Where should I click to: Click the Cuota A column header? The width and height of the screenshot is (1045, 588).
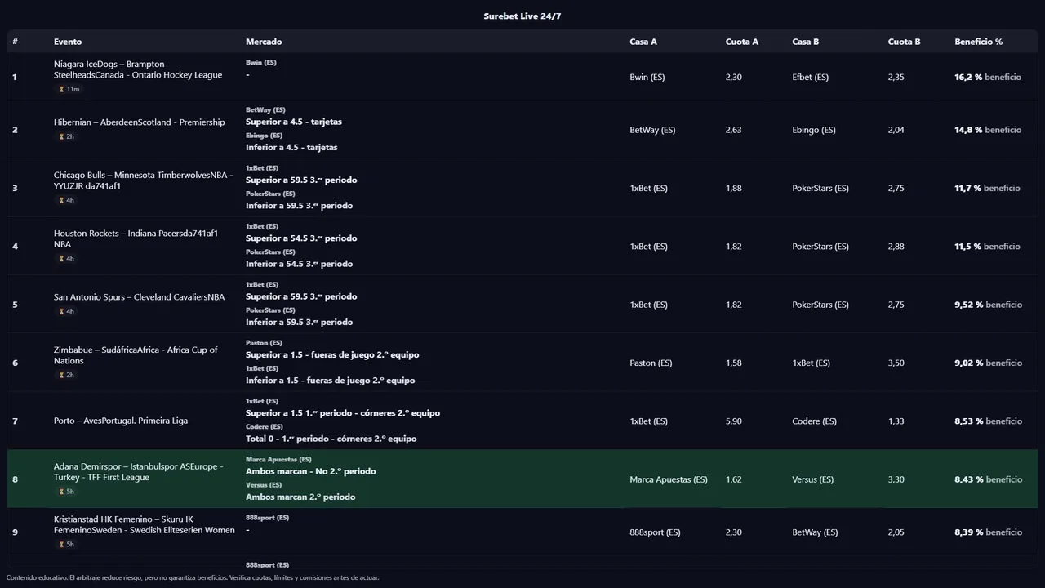[x=741, y=42]
